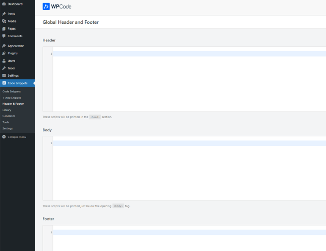Viewport: 326px width, 251px height.
Task: Open the Library submenu link
Action: [7, 110]
